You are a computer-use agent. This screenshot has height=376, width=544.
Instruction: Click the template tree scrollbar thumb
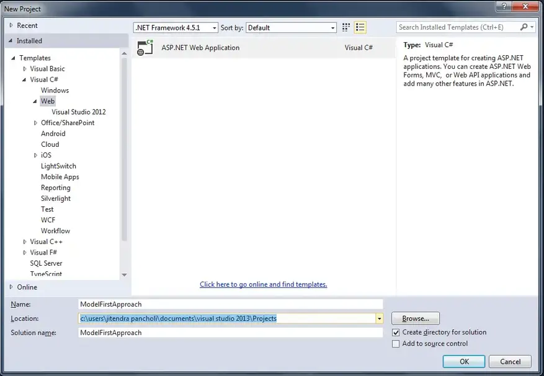click(124, 149)
